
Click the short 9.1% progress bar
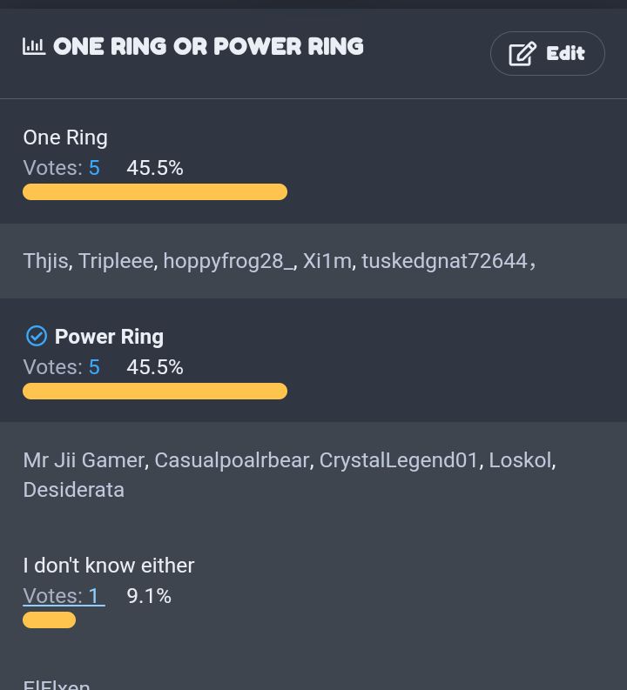[x=50, y=620]
